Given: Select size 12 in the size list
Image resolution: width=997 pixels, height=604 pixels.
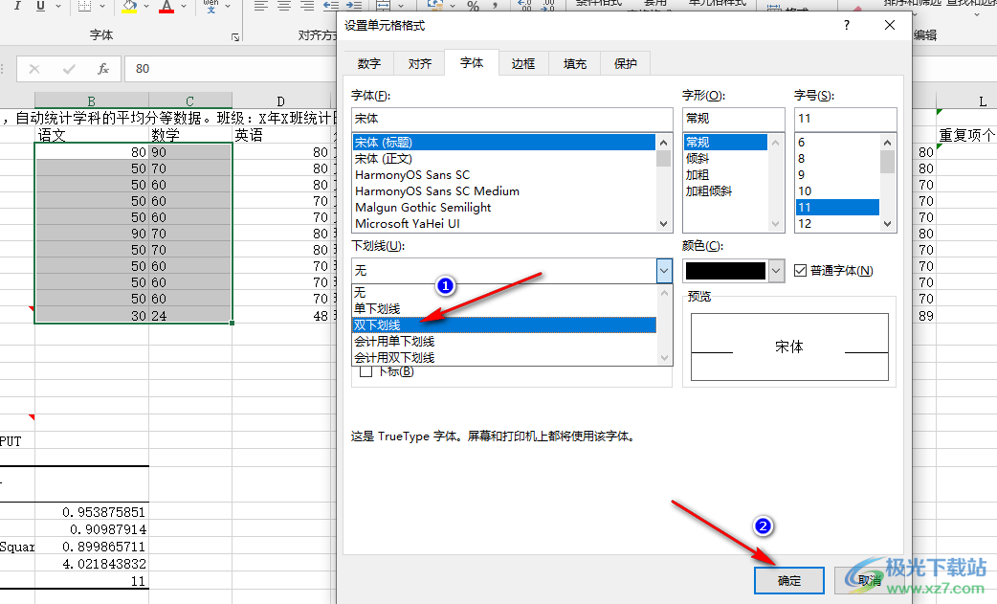Looking at the screenshot, I should point(837,224).
